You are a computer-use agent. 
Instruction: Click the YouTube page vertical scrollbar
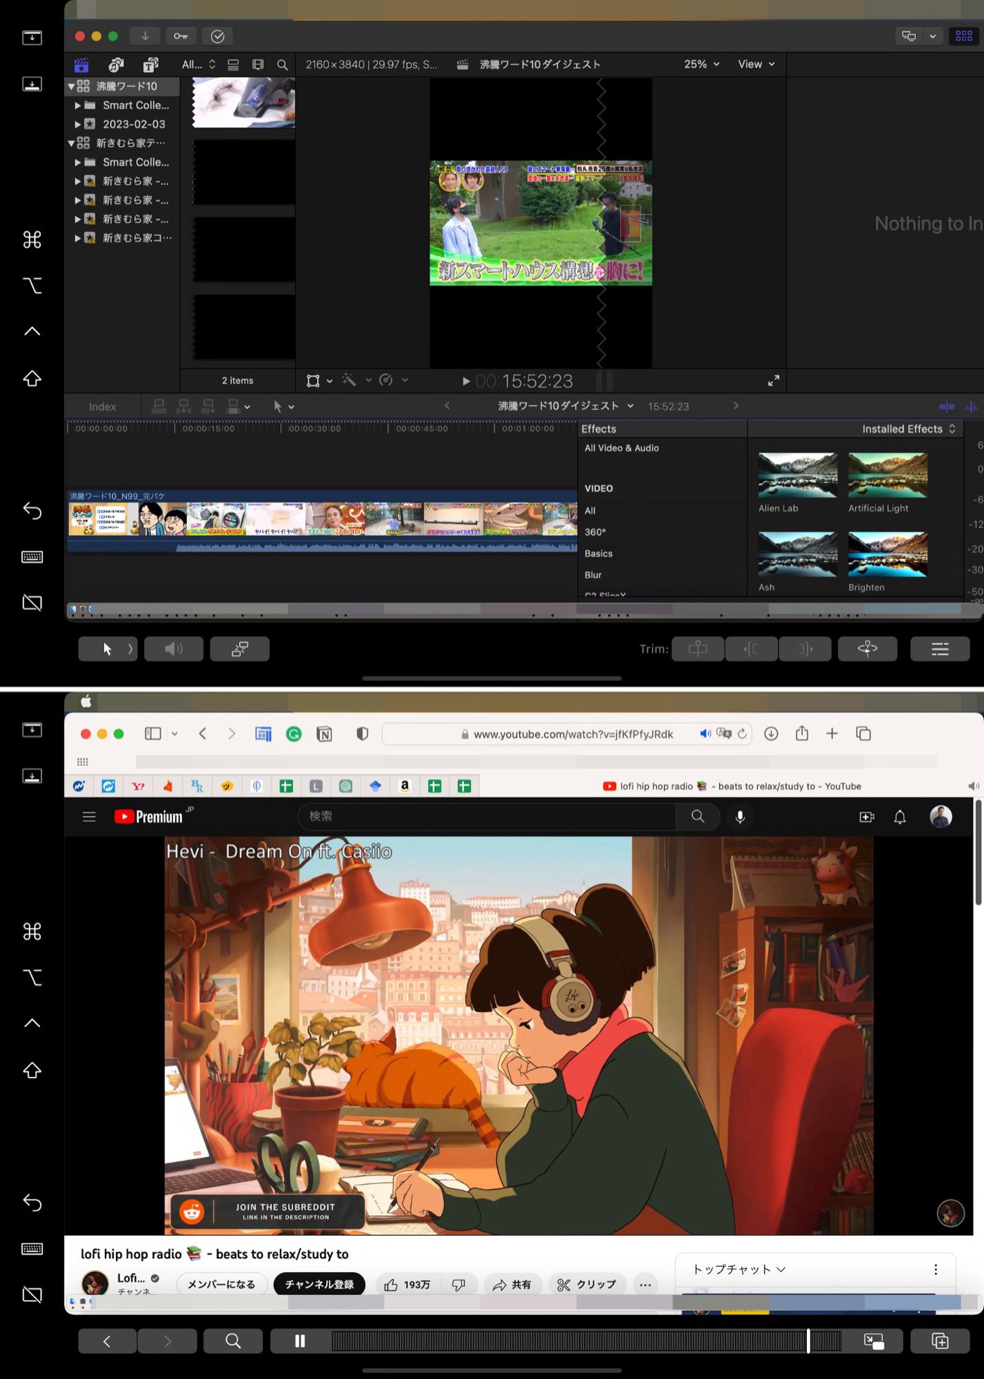(x=978, y=853)
